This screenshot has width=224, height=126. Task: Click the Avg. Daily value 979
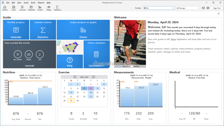[16, 114]
